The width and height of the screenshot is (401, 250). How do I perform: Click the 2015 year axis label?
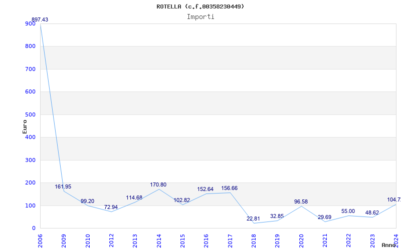[182, 240]
